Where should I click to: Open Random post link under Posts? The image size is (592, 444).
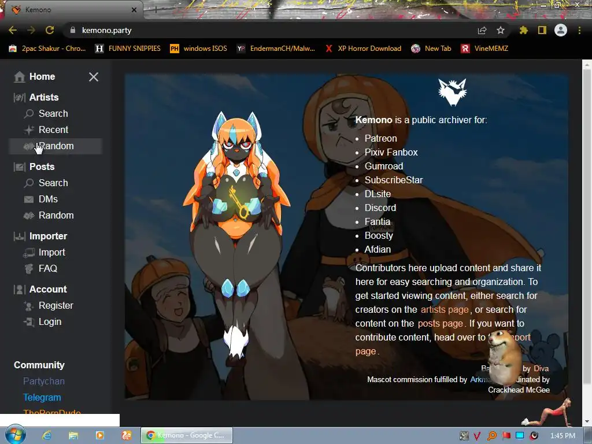(x=56, y=216)
